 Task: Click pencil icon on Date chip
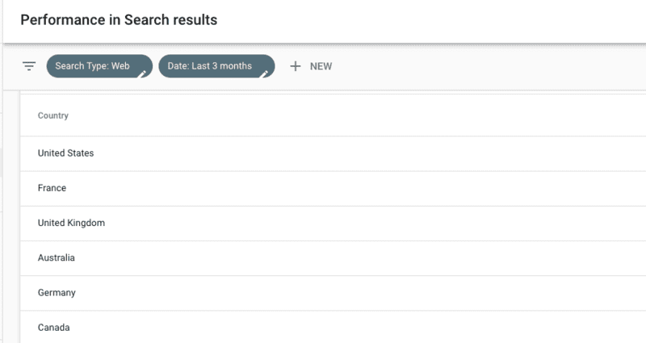pyautogui.click(x=264, y=74)
